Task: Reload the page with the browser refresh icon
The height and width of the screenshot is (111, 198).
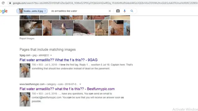Action: click(x=3, y=3)
